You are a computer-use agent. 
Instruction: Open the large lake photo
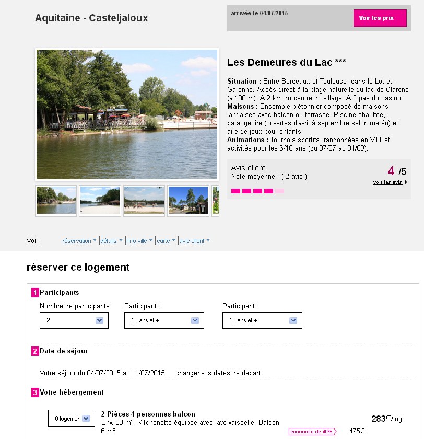pyautogui.click(x=127, y=114)
